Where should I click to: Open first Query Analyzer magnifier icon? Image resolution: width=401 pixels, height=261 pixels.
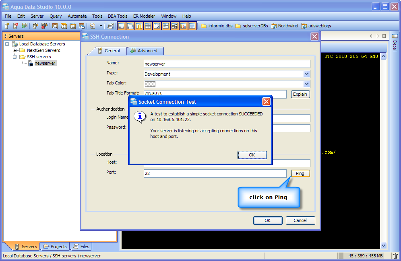click(x=55, y=26)
